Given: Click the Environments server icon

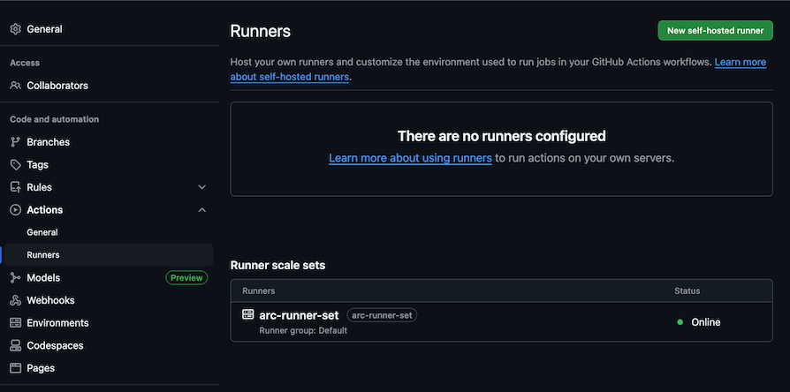Looking at the screenshot, I should (16, 323).
